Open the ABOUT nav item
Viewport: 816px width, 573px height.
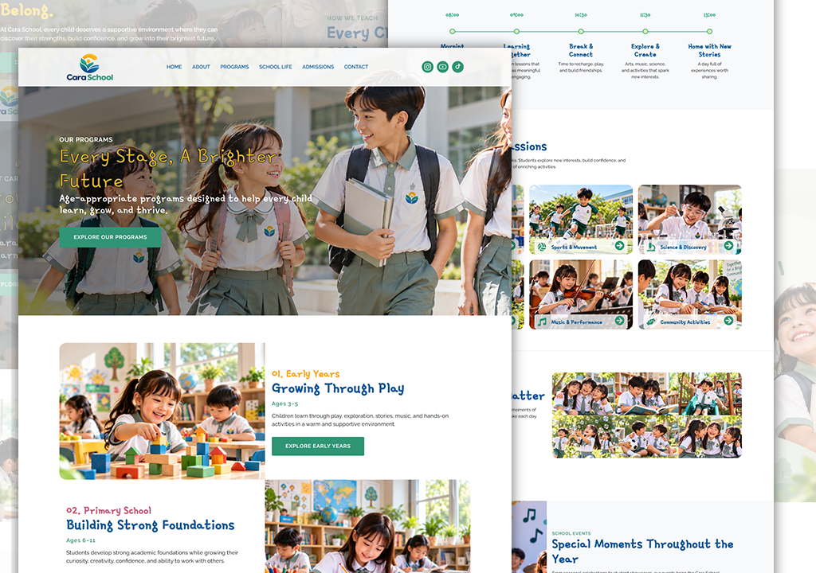pos(201,67)
